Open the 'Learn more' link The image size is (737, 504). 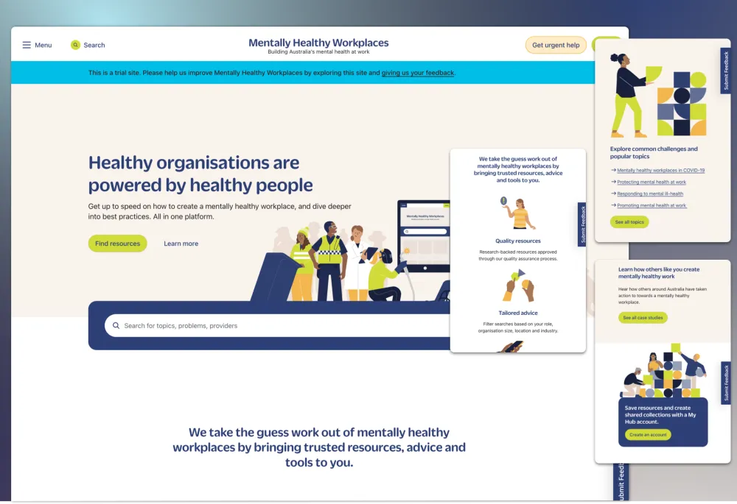click(181, 243)
